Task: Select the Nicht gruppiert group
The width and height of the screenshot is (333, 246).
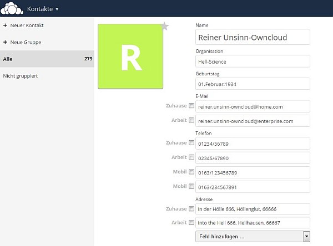Action: coord(21,76)
